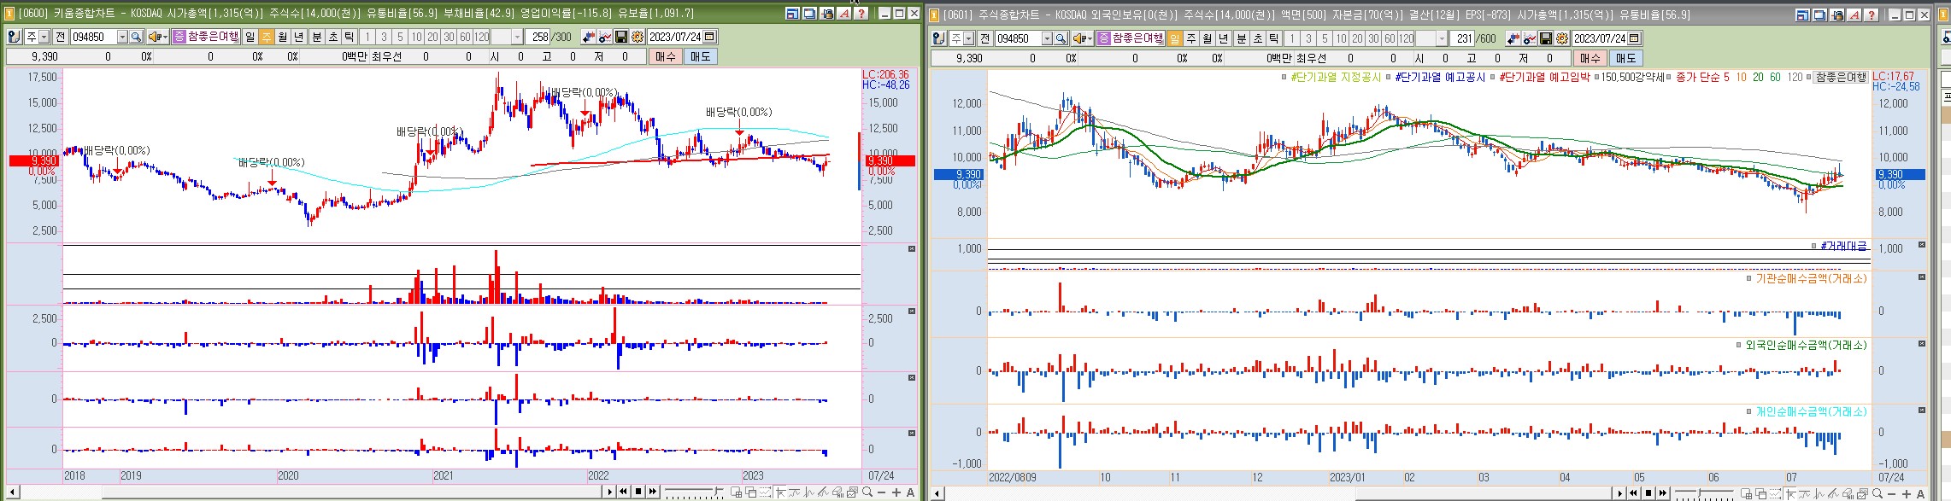Select yearly (년) period in right chart
Viewport: 1951px width, 501px height.
1223,38
